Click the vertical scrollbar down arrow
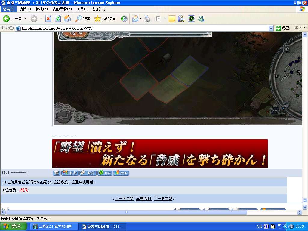 coord(305,207)
